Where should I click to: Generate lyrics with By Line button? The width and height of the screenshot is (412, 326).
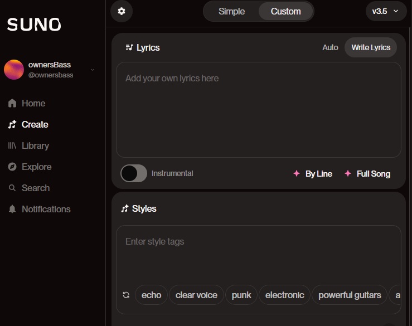313,174
